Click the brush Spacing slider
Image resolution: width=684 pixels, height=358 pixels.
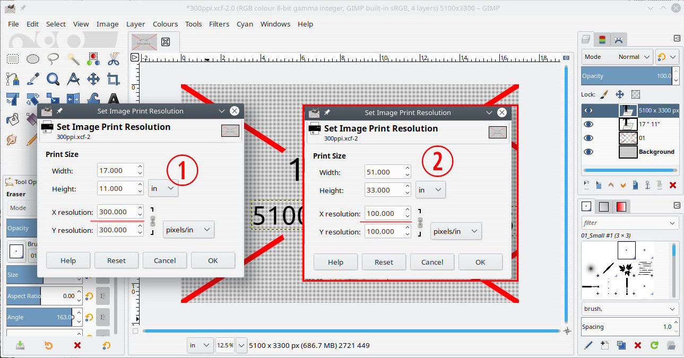click(627, 327)
